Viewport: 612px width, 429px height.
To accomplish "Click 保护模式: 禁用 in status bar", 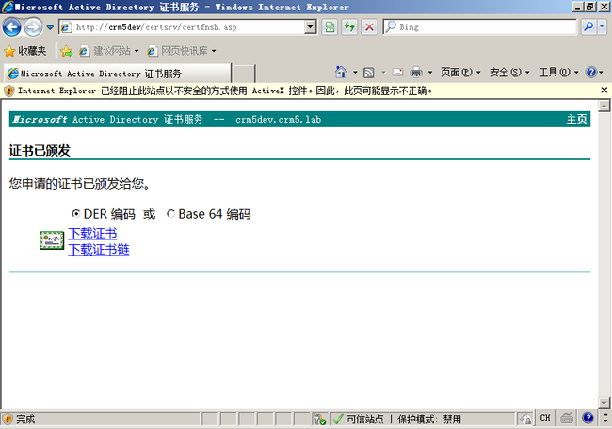I will [429, 420].
